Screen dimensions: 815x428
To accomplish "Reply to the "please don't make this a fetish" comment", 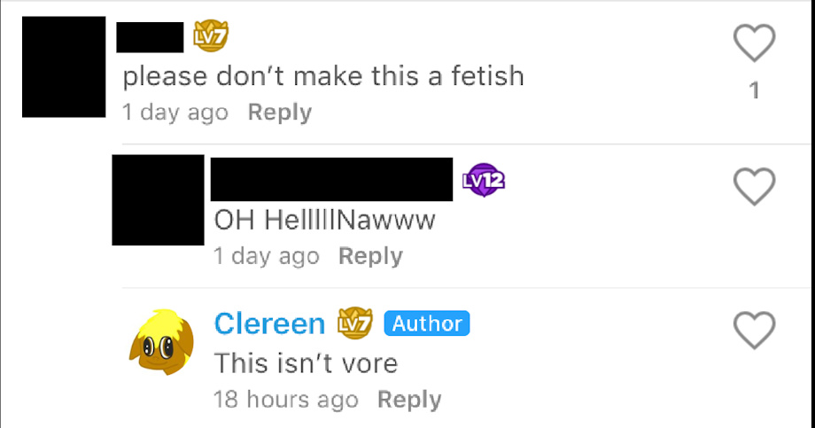I will coord(280,113).
